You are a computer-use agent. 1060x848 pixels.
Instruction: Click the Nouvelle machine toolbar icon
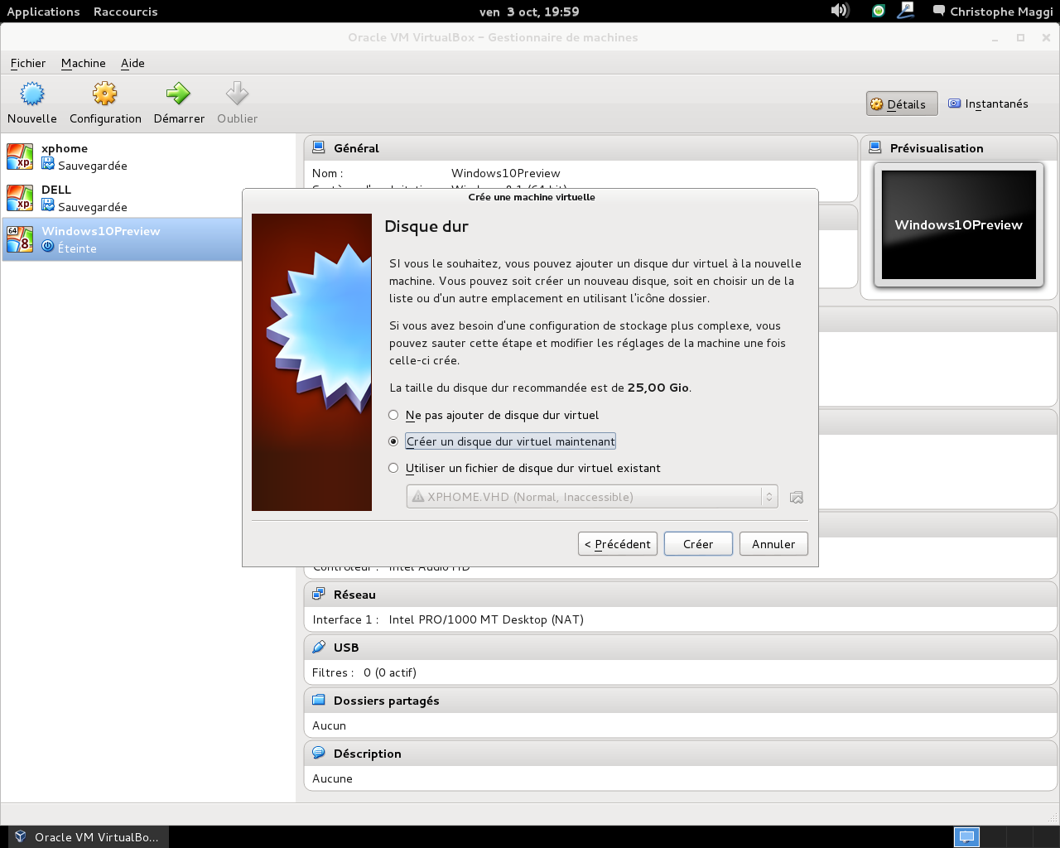click(x=32, y=94)
